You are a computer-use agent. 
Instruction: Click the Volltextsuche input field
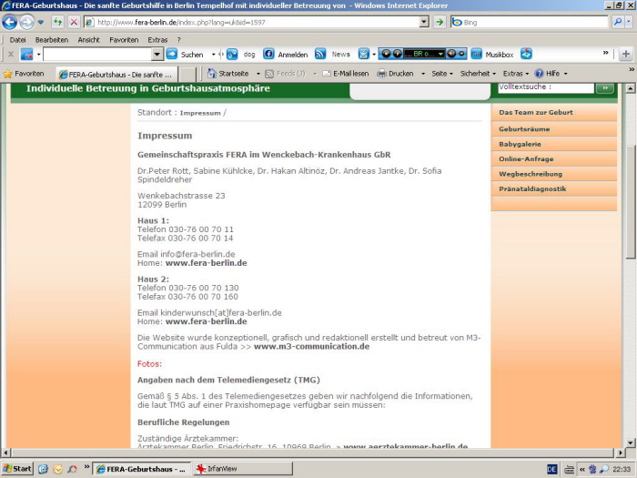[546, 87]
